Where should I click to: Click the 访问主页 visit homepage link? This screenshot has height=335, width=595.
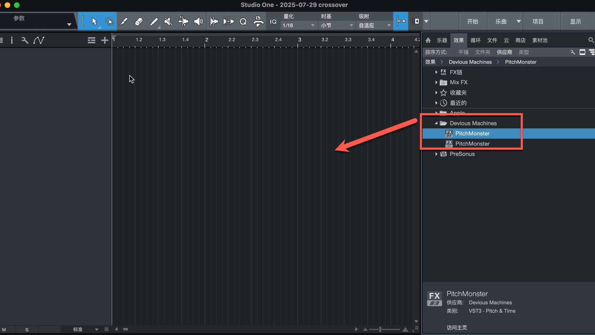pyautogui.click(x=457, y=328)
